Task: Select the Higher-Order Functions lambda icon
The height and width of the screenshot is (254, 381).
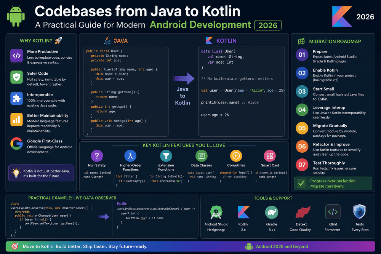Action: [x=130, y=156]
